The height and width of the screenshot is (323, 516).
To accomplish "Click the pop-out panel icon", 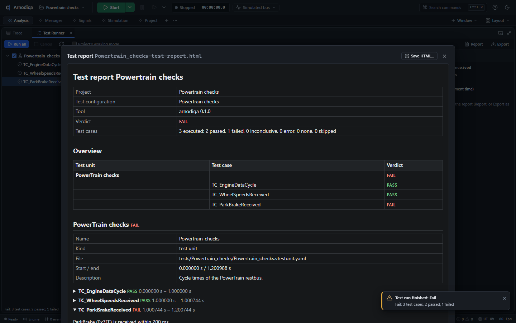I will (501, 33).
